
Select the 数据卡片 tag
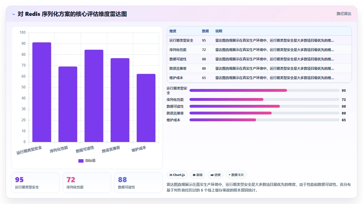click(236, 175)
